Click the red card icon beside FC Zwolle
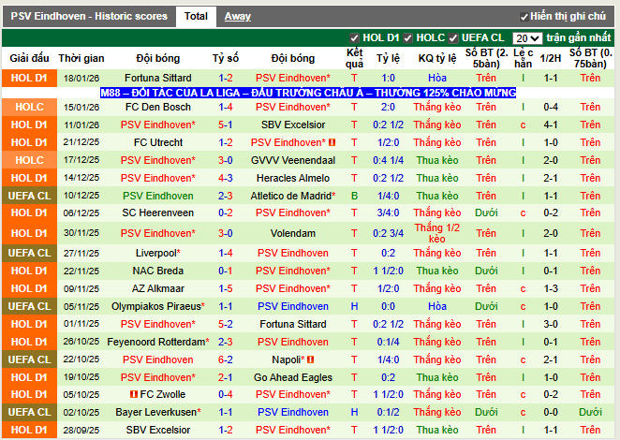Screen dimensions: 620x440 134,394
